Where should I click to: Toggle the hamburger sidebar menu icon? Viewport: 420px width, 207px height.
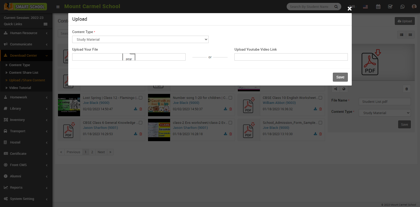pos(58,7)
